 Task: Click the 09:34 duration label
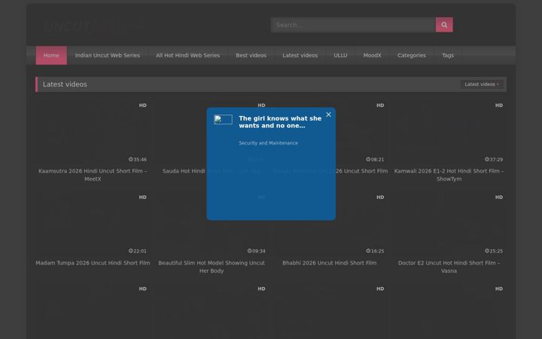257,251
